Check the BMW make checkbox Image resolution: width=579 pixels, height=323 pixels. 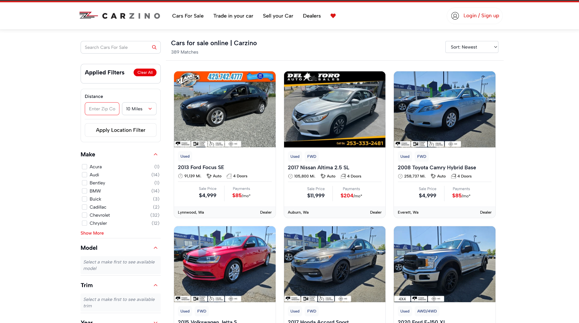(84, 191)
